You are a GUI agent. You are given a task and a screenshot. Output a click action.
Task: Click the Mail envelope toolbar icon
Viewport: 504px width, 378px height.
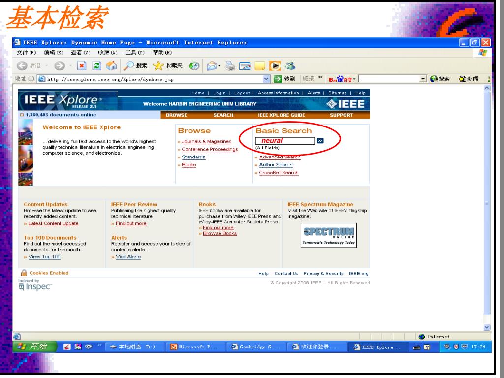pyautogui.click(x=212, y=66)
